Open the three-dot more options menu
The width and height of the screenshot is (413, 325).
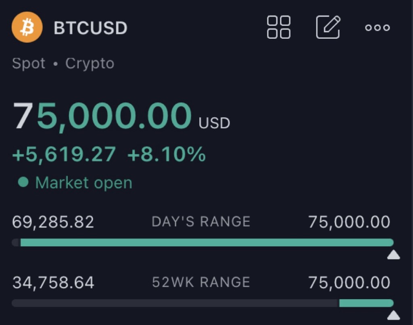[x=377, y=28]
